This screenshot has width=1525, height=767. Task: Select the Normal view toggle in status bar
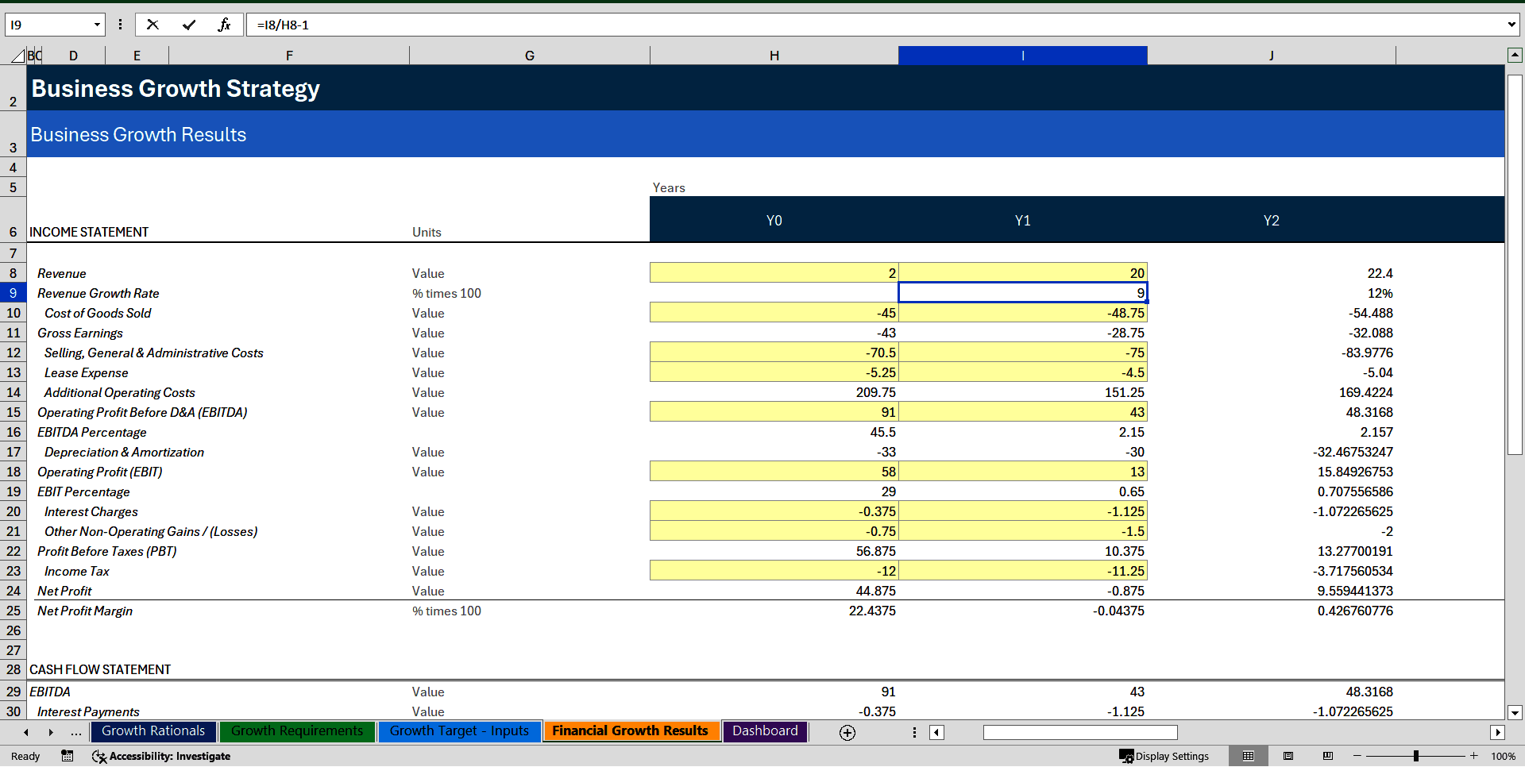point(1248,756)
